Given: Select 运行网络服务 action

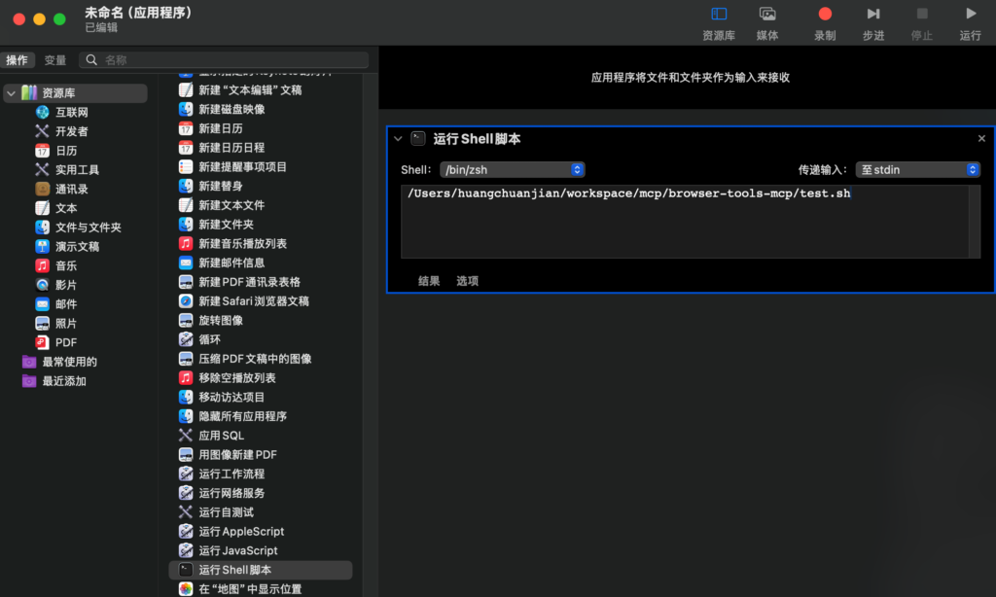Looking at the screenshot, I should [231, 493].
